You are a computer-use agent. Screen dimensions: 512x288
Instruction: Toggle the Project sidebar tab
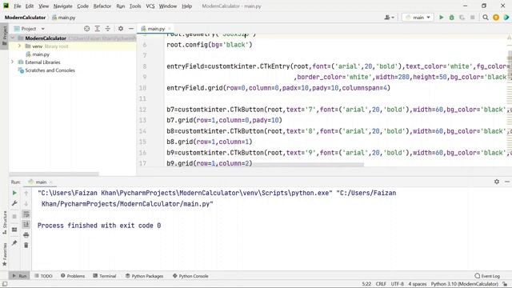pyautogui.click(x=4, y=36)
